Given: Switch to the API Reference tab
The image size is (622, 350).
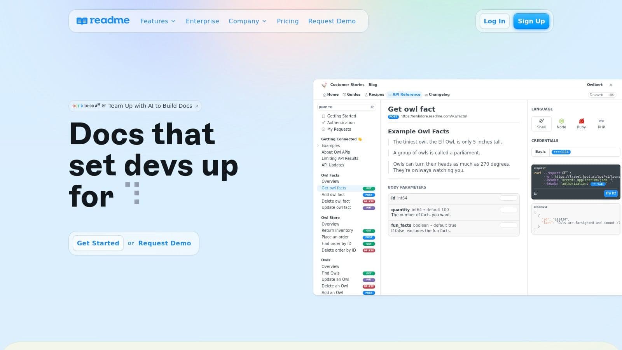Looking at the screenshot, I should (x=404, y=94).
